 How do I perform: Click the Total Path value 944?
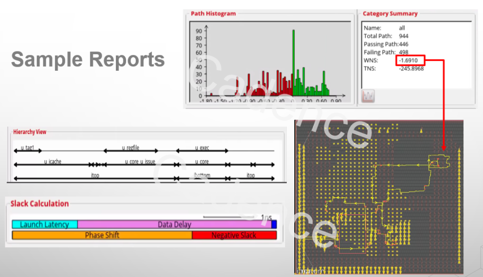click(x=403, y=36)
